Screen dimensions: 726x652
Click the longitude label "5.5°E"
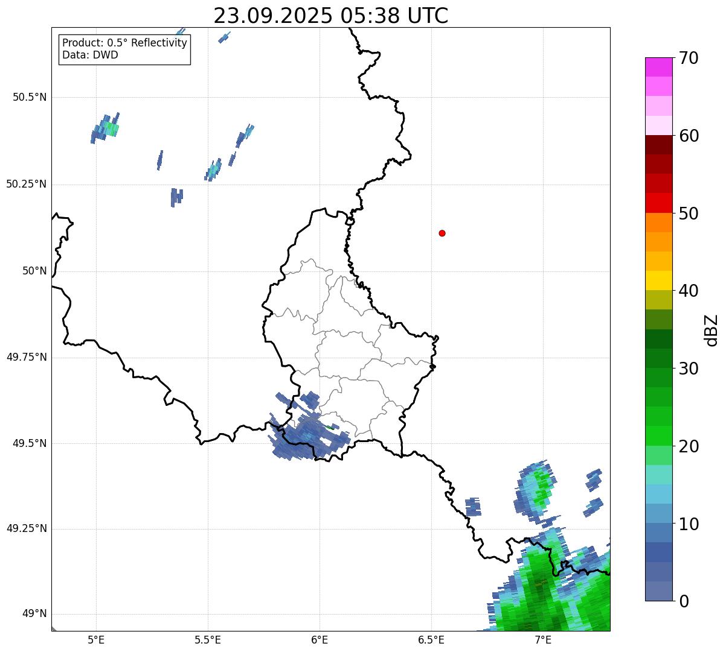tap(208, 639)
